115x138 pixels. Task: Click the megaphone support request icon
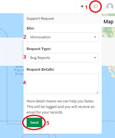[95, 6]
